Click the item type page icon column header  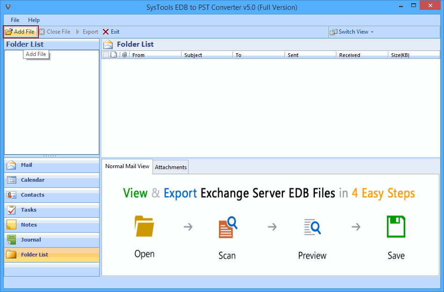[x=114, y=55]
